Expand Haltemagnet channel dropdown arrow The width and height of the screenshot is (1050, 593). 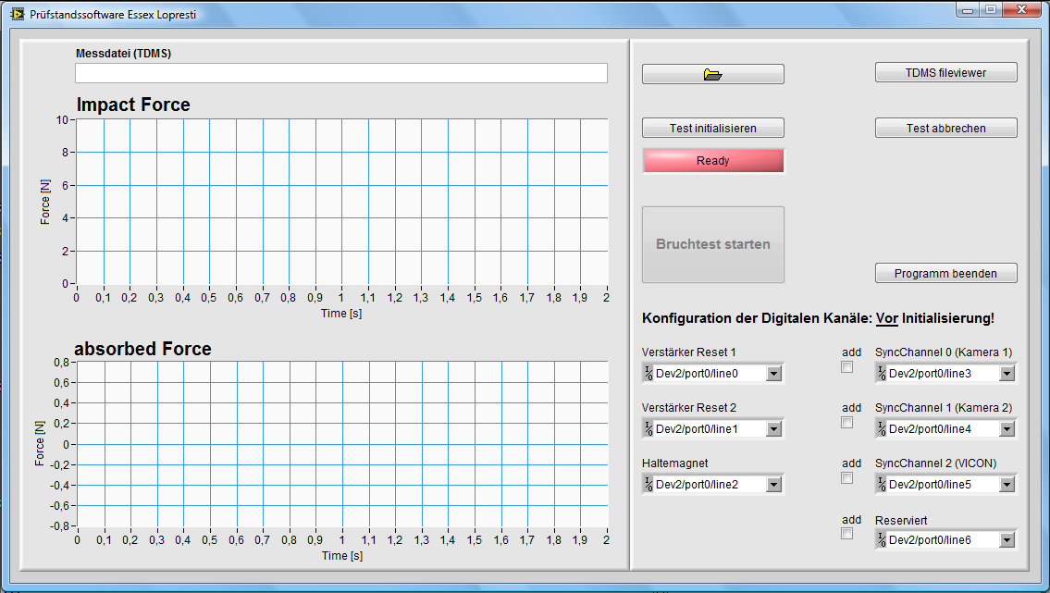coord(774,485)
